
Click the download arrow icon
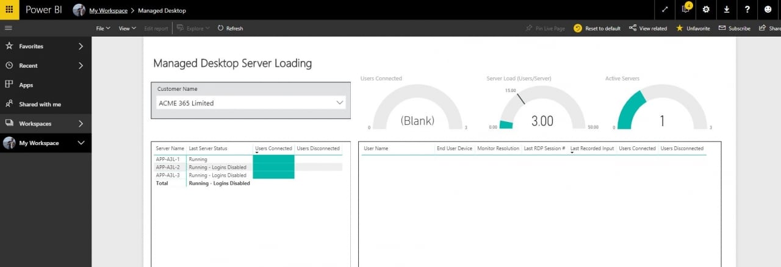click(x=726, y=10)
